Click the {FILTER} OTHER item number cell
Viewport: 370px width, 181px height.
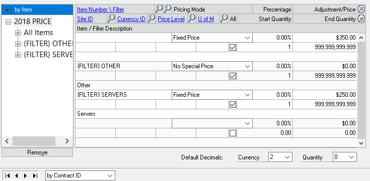(x=124, y=66)
